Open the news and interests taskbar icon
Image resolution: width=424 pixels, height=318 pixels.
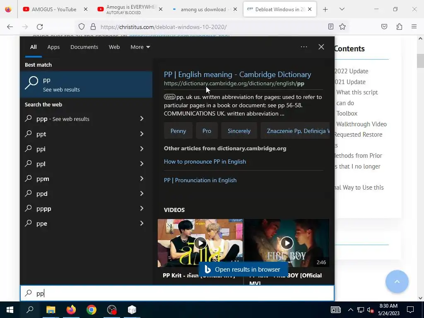pos(335,310)
